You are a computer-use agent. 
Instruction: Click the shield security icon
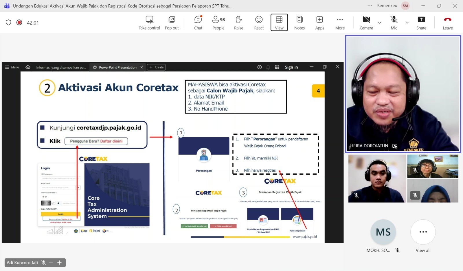(8, 23)
